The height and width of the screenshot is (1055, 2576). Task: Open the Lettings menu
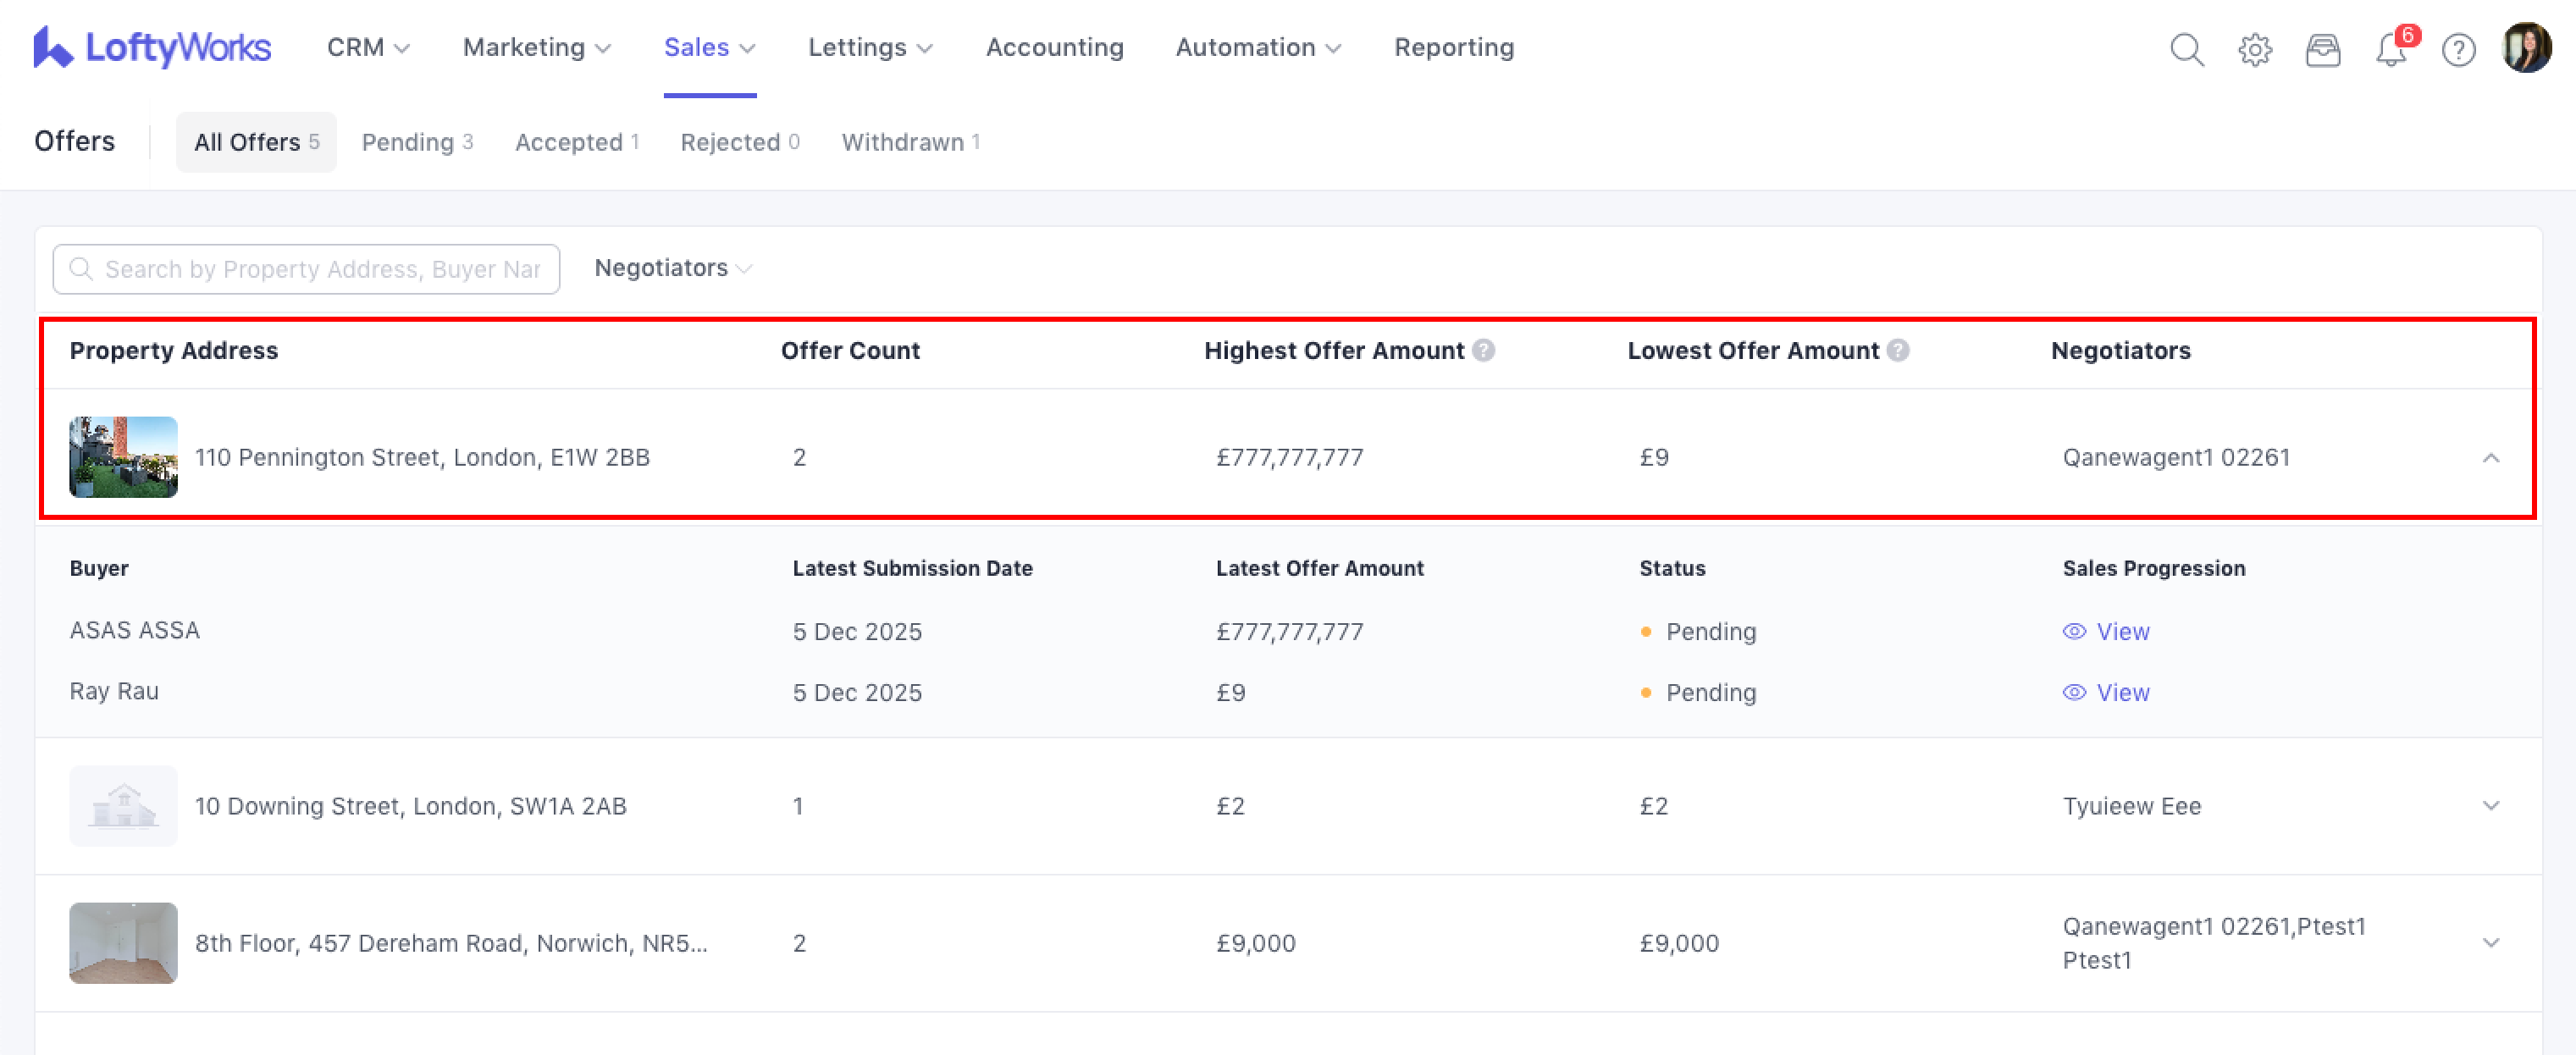(869, 47)
